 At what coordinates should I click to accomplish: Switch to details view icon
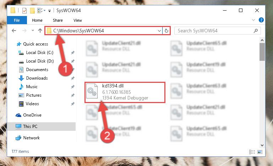click(252, 152)
